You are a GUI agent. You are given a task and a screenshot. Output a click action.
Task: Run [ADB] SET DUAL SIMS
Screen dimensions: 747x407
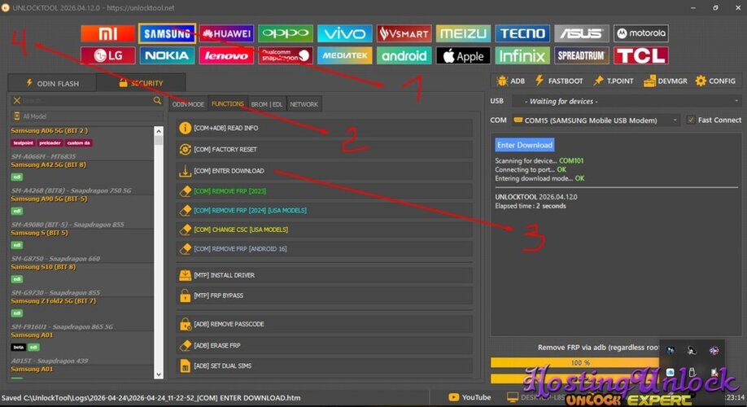(x=325, y=366)
